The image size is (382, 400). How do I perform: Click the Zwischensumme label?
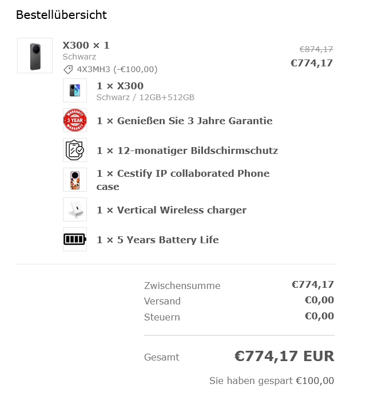click(182, 286)
